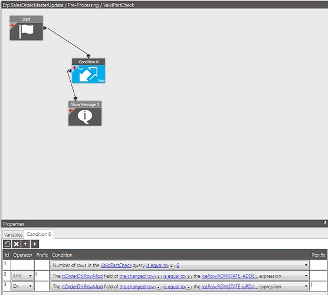Move the condition row down
Viewport: 328px width, 295px height.
(x=35, y=244)
